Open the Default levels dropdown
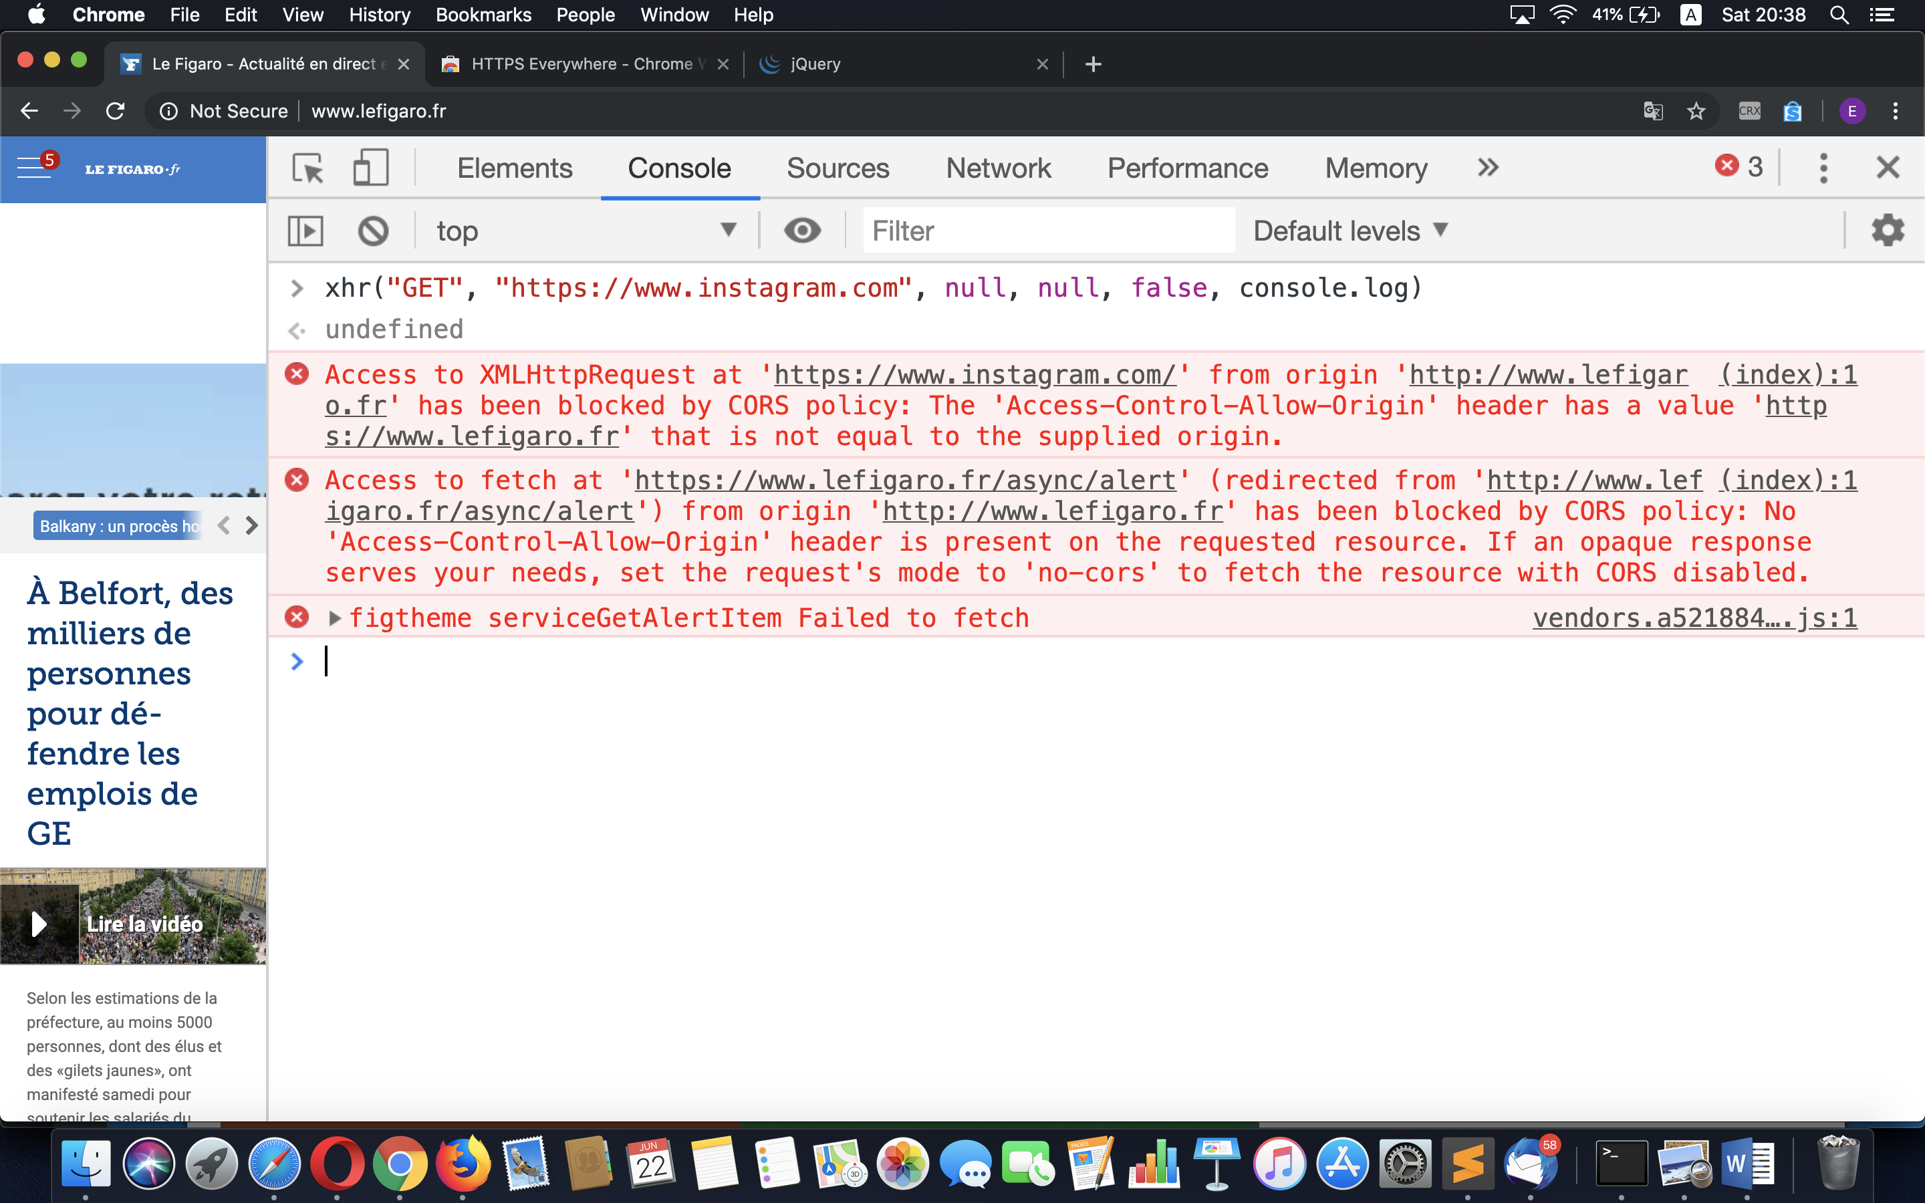This screenshot has height=1203, width=1925. click(x=1351, y=231)
